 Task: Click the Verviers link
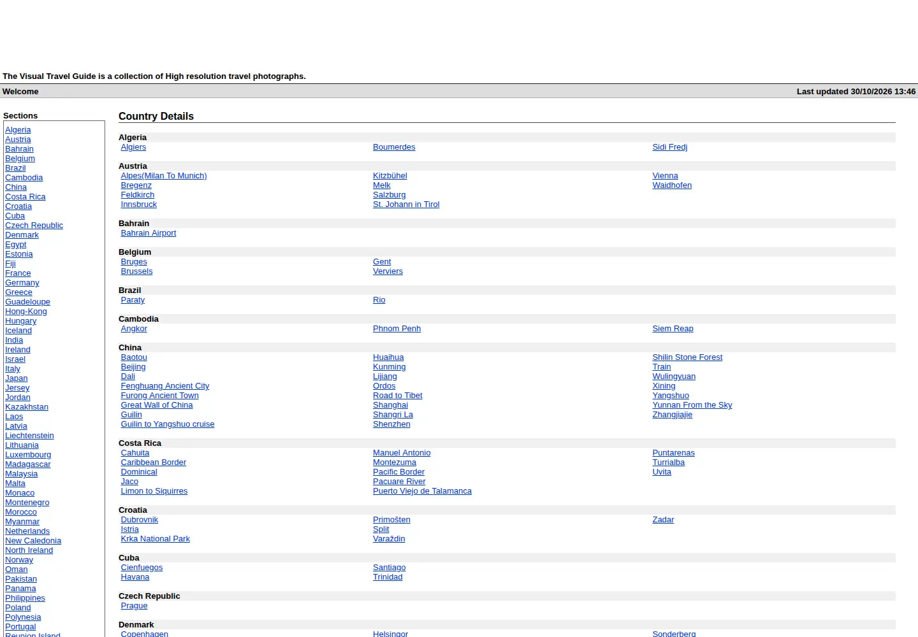point(388,271)
